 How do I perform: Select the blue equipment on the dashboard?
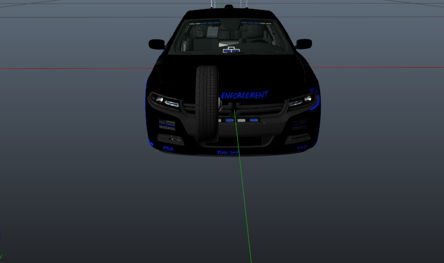pyautogui.click(x=231, y=51)
